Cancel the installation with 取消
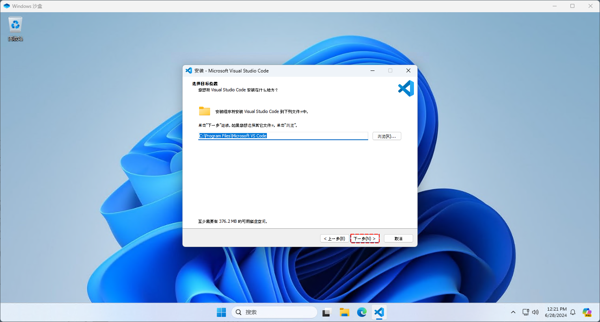600x322 pixels. click(x=398, y=239)
